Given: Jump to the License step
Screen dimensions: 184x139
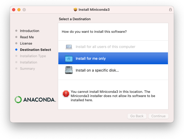Looking at the screenshot, I should click(x=26, y=44).
